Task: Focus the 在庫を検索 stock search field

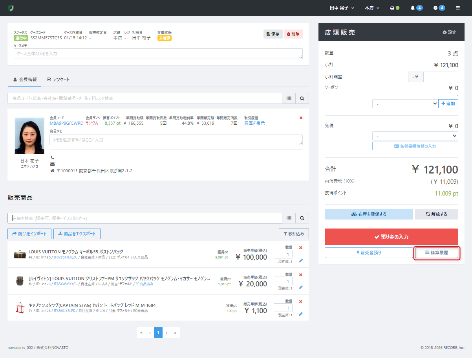Action: click(145, 218)
